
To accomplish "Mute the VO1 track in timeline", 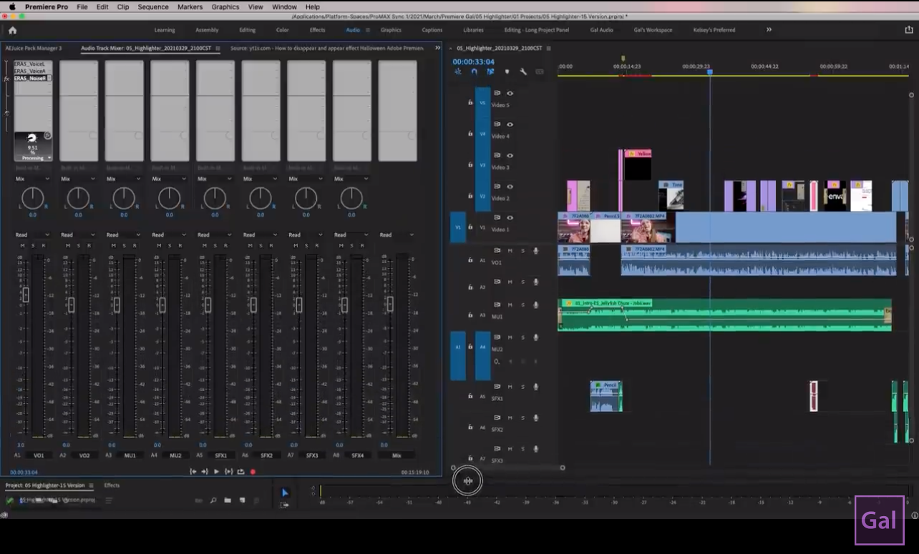I will tap(510, 251).
